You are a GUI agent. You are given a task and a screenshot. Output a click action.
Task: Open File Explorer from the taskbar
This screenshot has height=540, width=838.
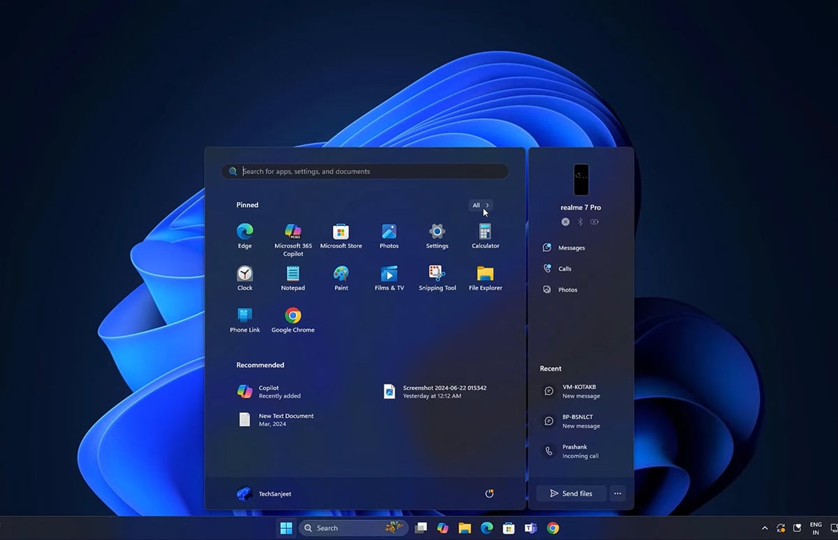(x=464, y=528)
